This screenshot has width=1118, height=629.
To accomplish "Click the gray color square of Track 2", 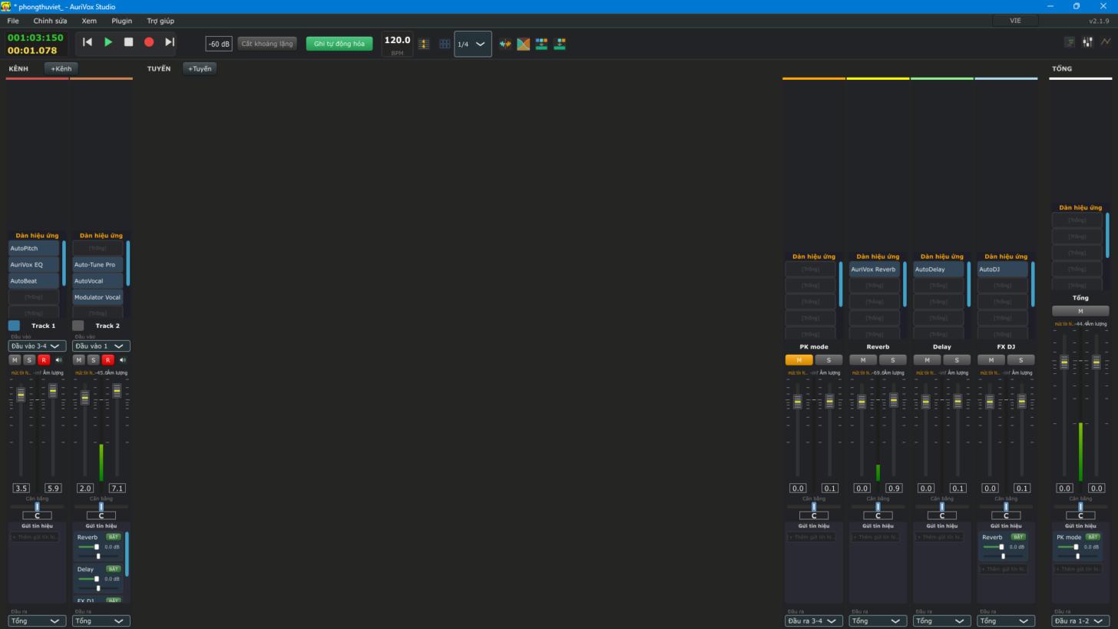I will click(x=78, y=326).
